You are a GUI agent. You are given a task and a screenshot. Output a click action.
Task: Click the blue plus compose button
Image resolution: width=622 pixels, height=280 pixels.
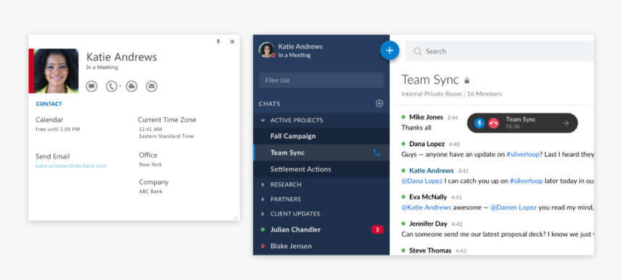click(x=390, y=51)
